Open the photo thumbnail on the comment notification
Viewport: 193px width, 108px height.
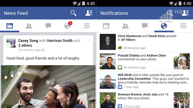[182, 61]
